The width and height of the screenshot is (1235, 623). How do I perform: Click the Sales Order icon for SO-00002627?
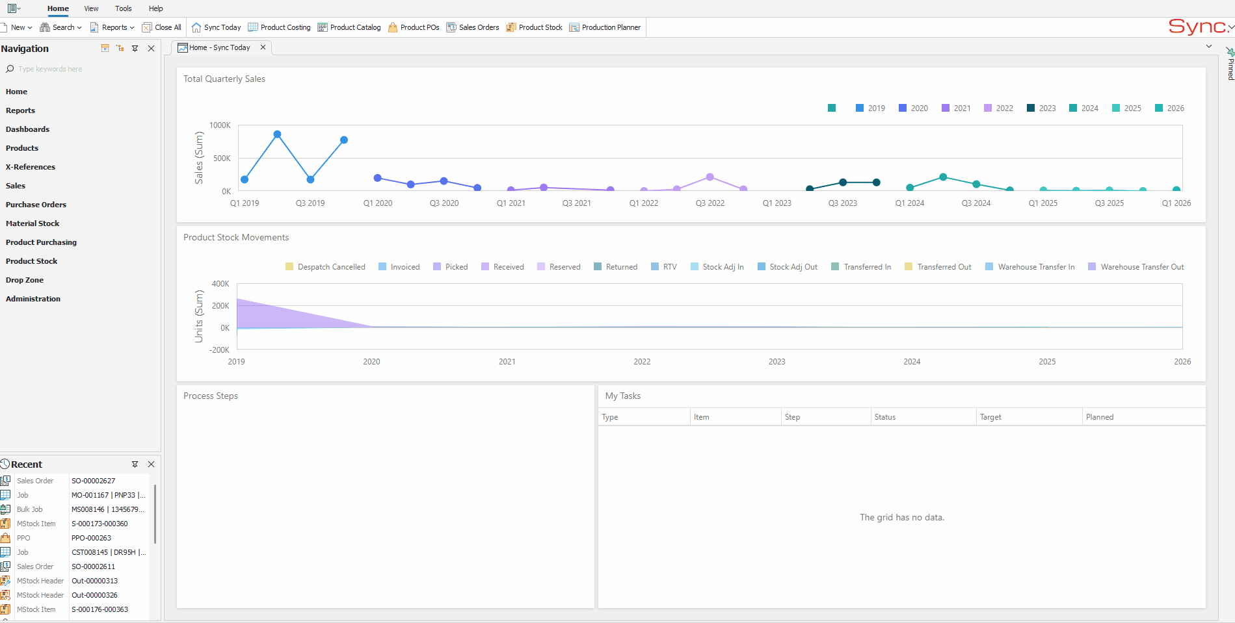[5, 481]
